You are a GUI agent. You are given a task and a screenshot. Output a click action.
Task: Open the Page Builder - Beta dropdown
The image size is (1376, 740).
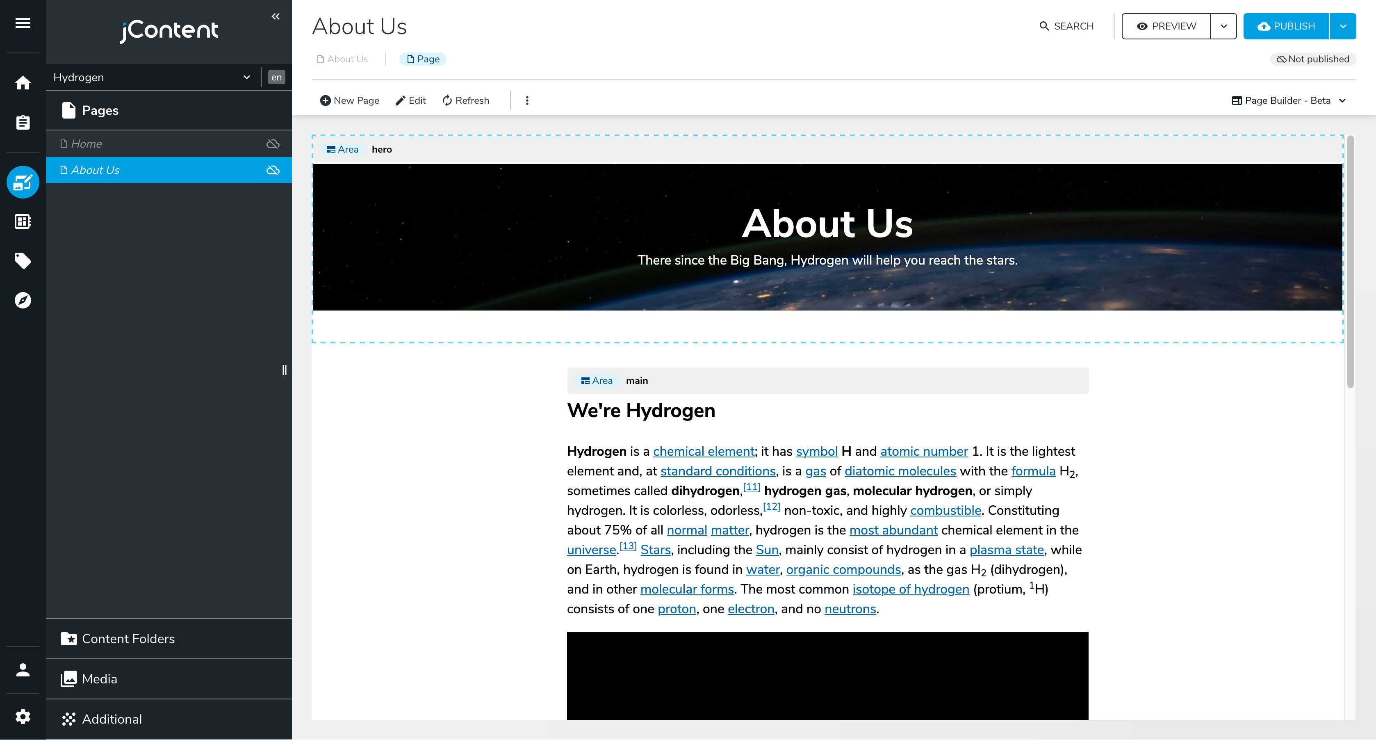(x=1289, y=100)
